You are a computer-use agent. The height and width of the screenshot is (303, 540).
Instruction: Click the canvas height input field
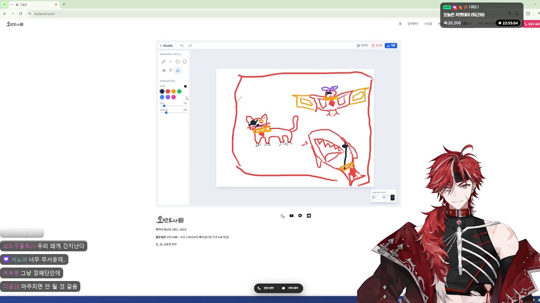[386, 197]
